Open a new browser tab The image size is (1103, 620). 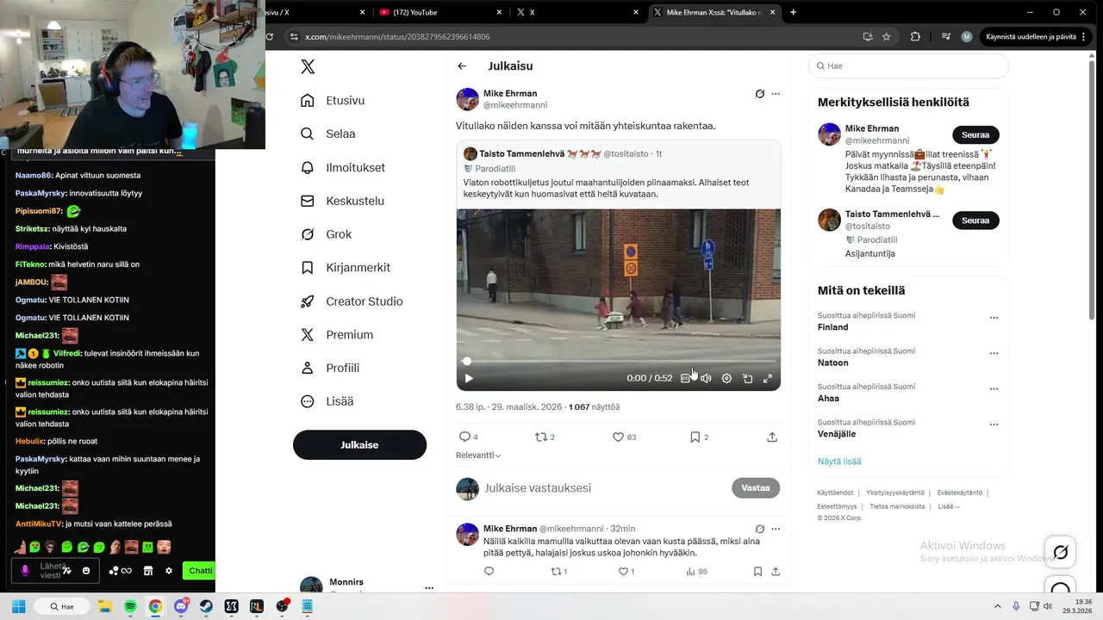point(793,12)
